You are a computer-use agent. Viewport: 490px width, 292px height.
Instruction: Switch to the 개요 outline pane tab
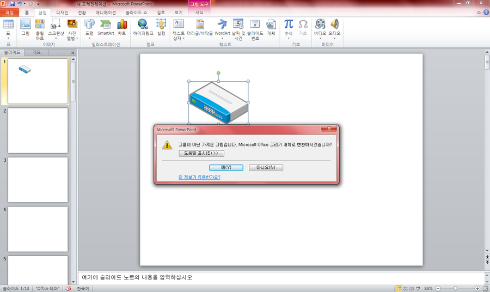(36, 52)
